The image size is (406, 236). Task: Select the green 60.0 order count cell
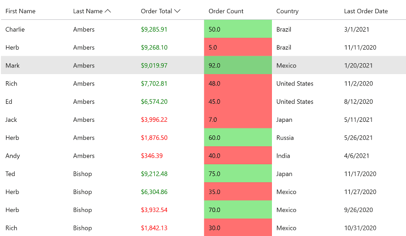click(x=238, y=137)
